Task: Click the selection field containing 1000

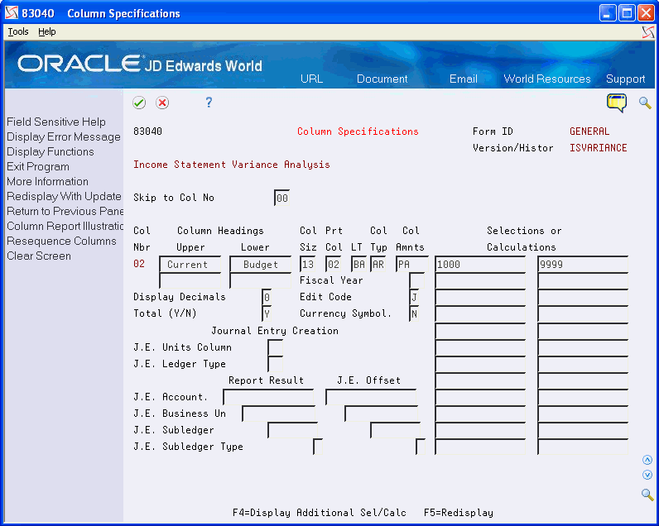Action: click(x=480, y=264)
